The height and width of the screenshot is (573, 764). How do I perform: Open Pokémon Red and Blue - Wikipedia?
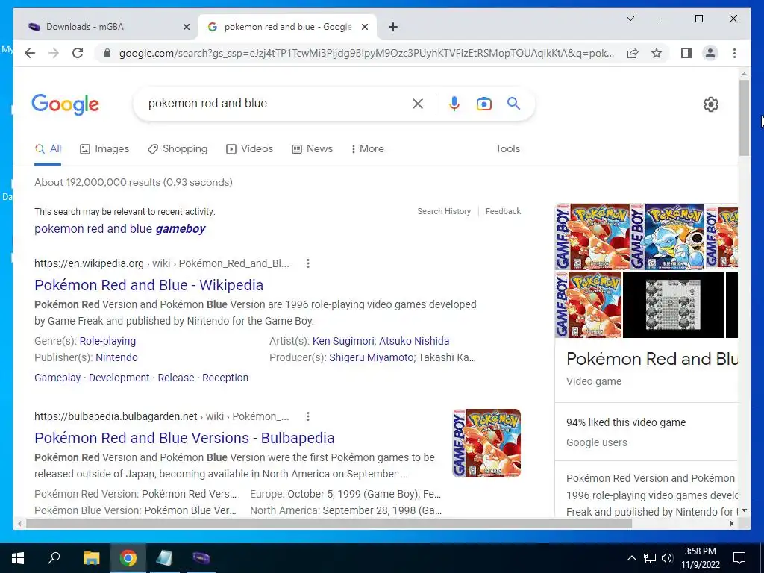(x=148, y=285)
